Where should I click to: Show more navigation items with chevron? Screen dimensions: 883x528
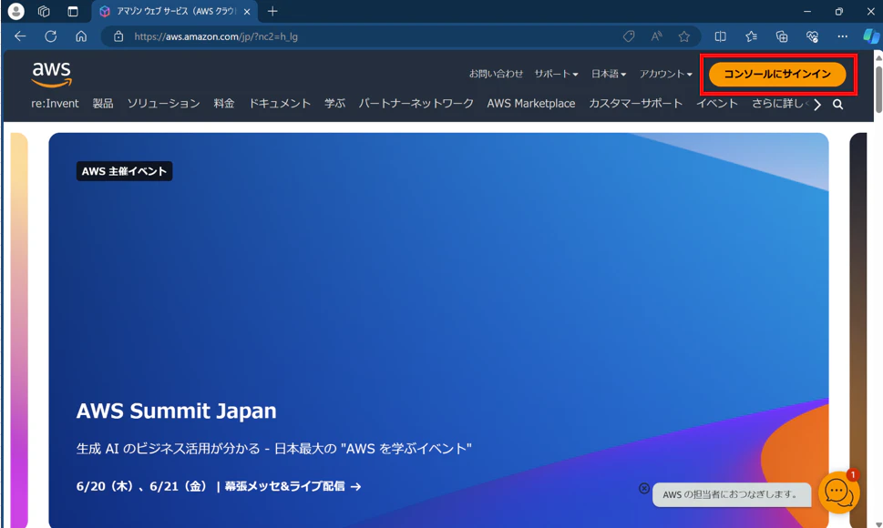coord(817,105)
